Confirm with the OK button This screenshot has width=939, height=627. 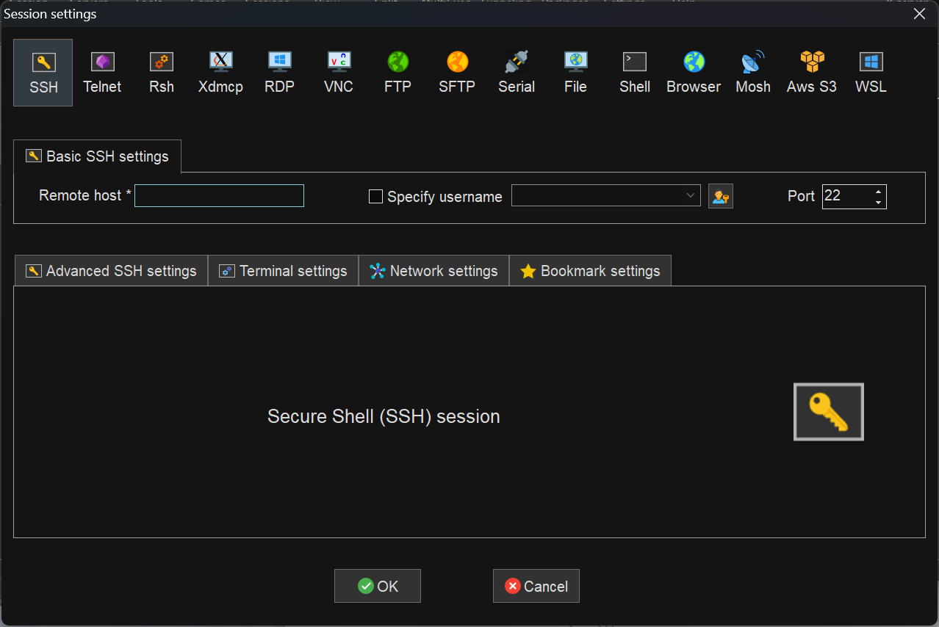(x=378, y=586)
